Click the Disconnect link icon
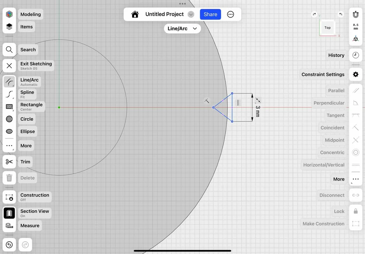 [x=356, y=195]
